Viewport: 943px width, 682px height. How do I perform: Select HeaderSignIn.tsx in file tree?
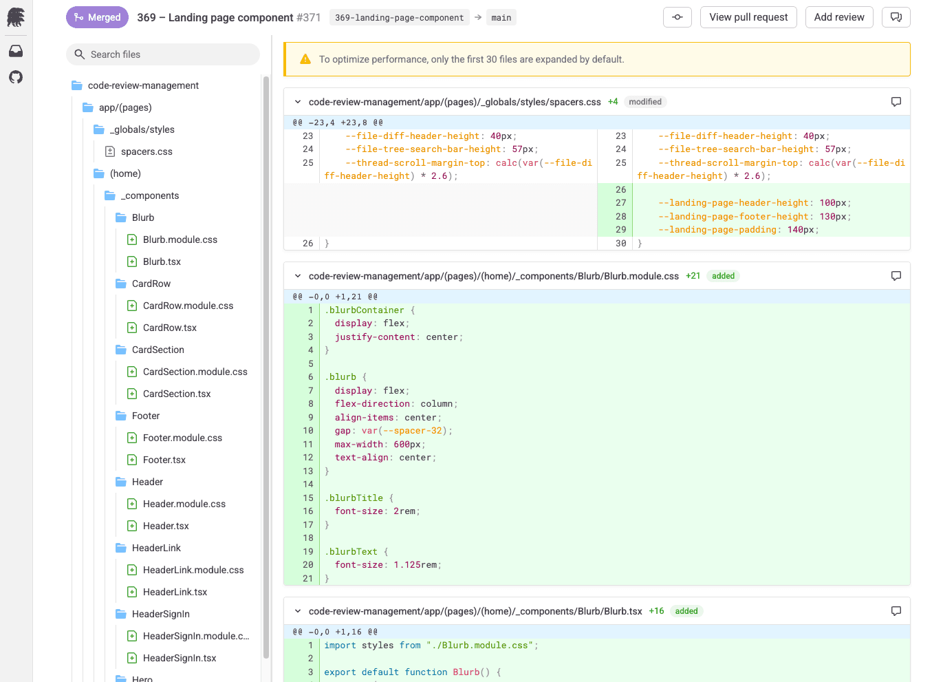[x=173, y=658]
